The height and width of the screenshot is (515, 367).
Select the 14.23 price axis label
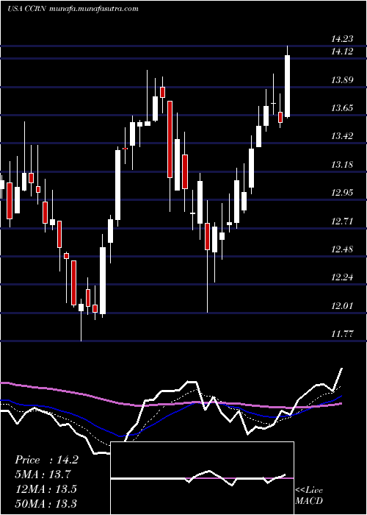pyautogui.click(x=342, y=39)
